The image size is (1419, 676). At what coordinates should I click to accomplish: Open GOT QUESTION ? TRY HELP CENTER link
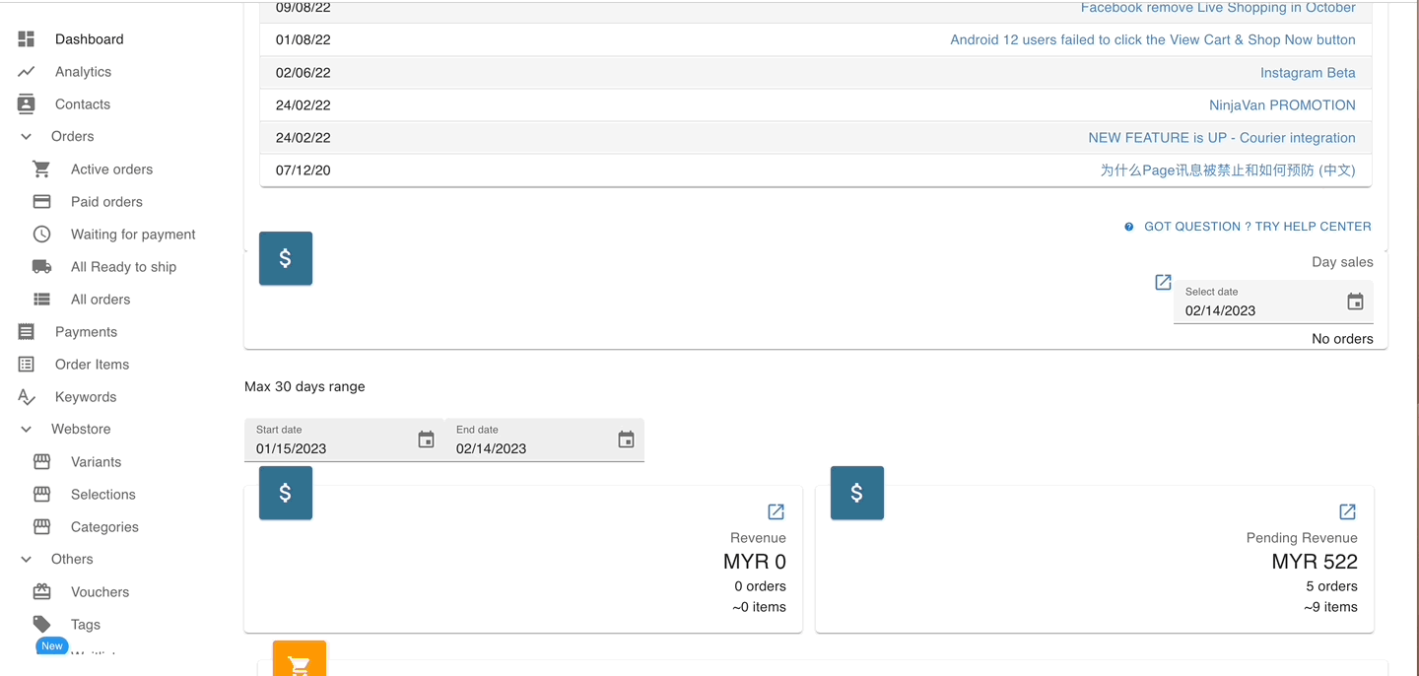[x=1256, y=227]
